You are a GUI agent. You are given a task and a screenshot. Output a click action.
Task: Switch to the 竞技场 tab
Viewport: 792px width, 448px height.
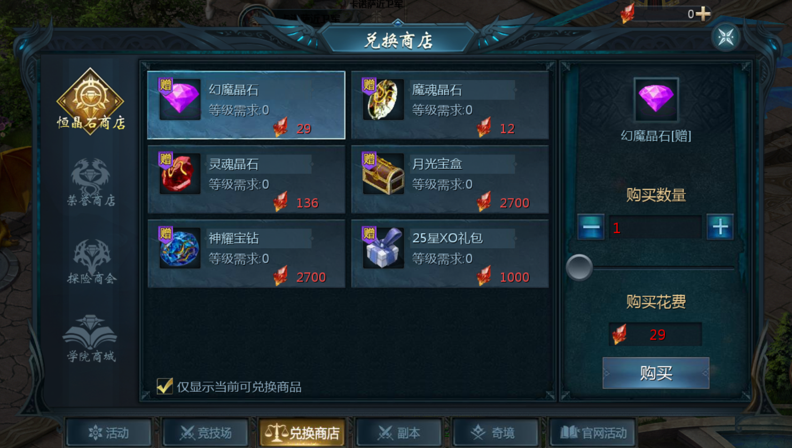point(206,433)
